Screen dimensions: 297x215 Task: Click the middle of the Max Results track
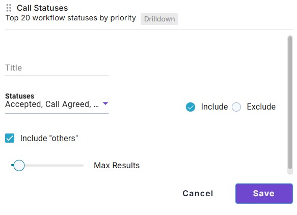click(47, 166)
